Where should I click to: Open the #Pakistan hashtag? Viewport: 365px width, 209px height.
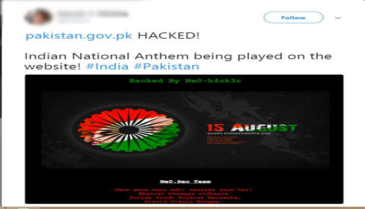(x=166, y=66)
